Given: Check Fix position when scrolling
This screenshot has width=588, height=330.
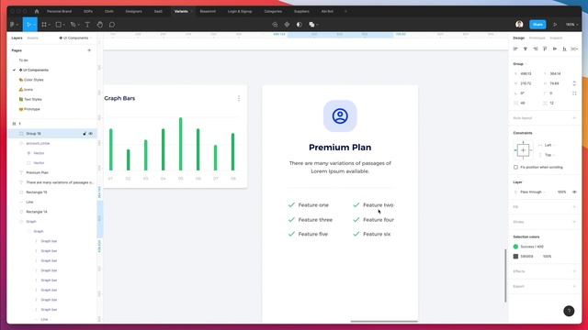Looking at the screenshot, I should click(x=515, y=167).
